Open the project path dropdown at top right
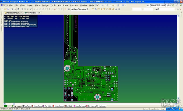Screen dimensions: 183x111 [x=170, y=5]
